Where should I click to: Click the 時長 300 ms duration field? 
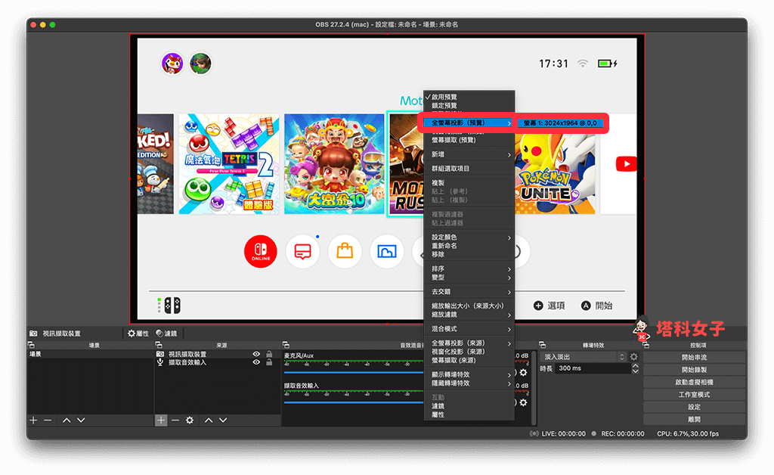(593, 368)
